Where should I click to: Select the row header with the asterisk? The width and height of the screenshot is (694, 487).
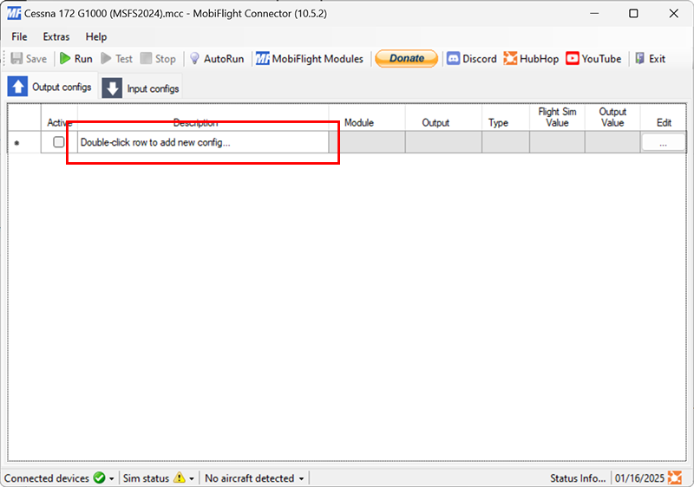point(24,142)
